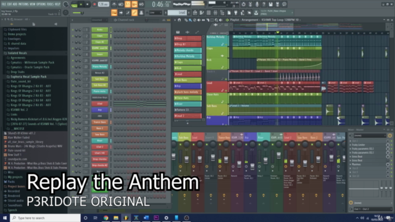The height and width of the screenshot is (222, 395).
Task: Click the Sub Bass channel button
Action: click(100, 79)
